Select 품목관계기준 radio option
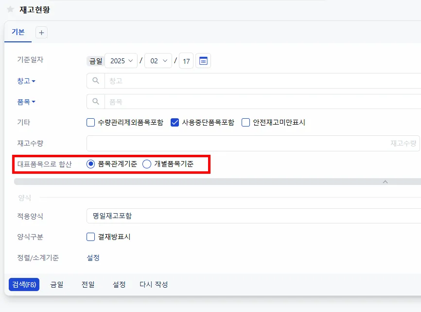The height and width of the screenshot is (312, 421). [91, 164]
